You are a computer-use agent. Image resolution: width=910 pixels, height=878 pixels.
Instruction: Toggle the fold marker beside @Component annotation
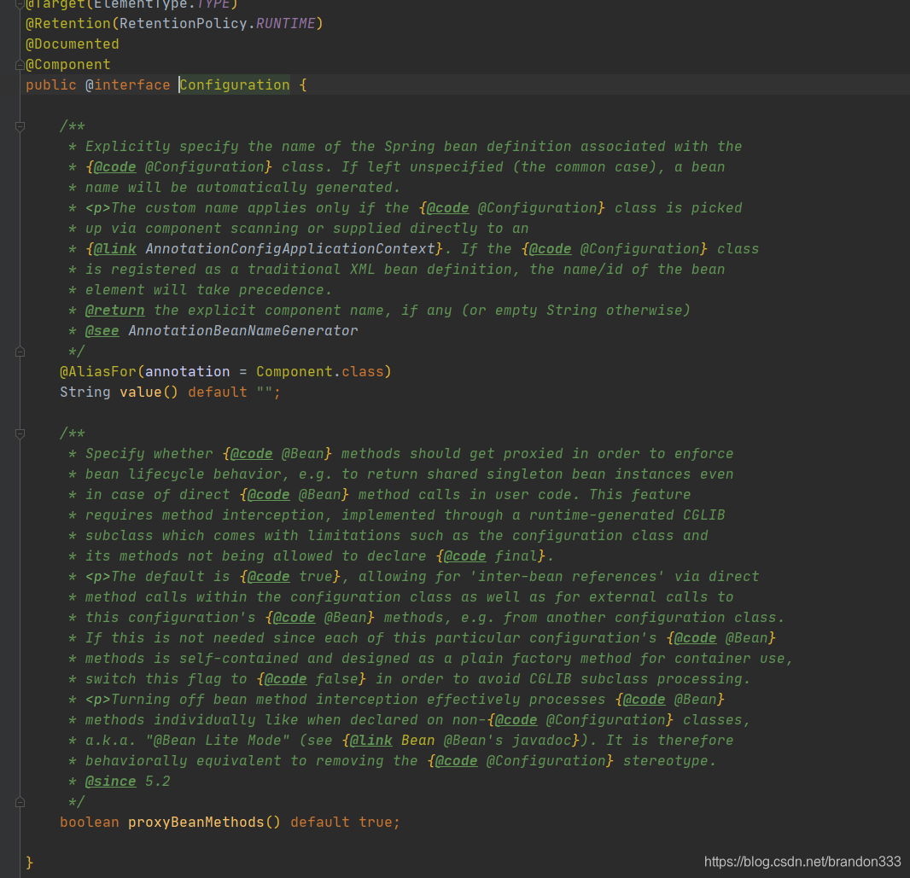(x=20, y=65)
